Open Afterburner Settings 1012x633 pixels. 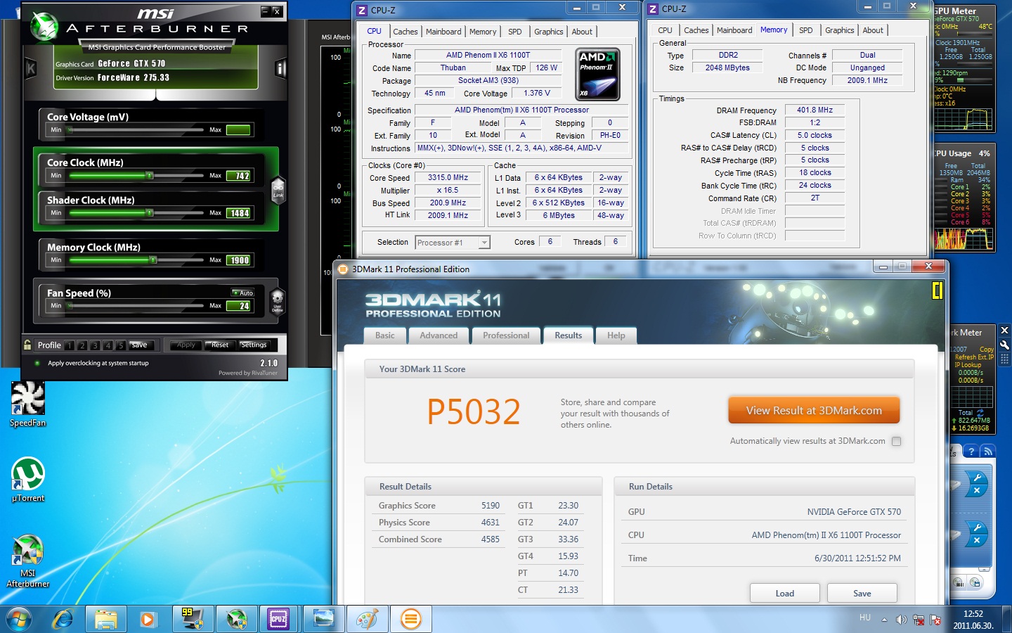[254, 345]
